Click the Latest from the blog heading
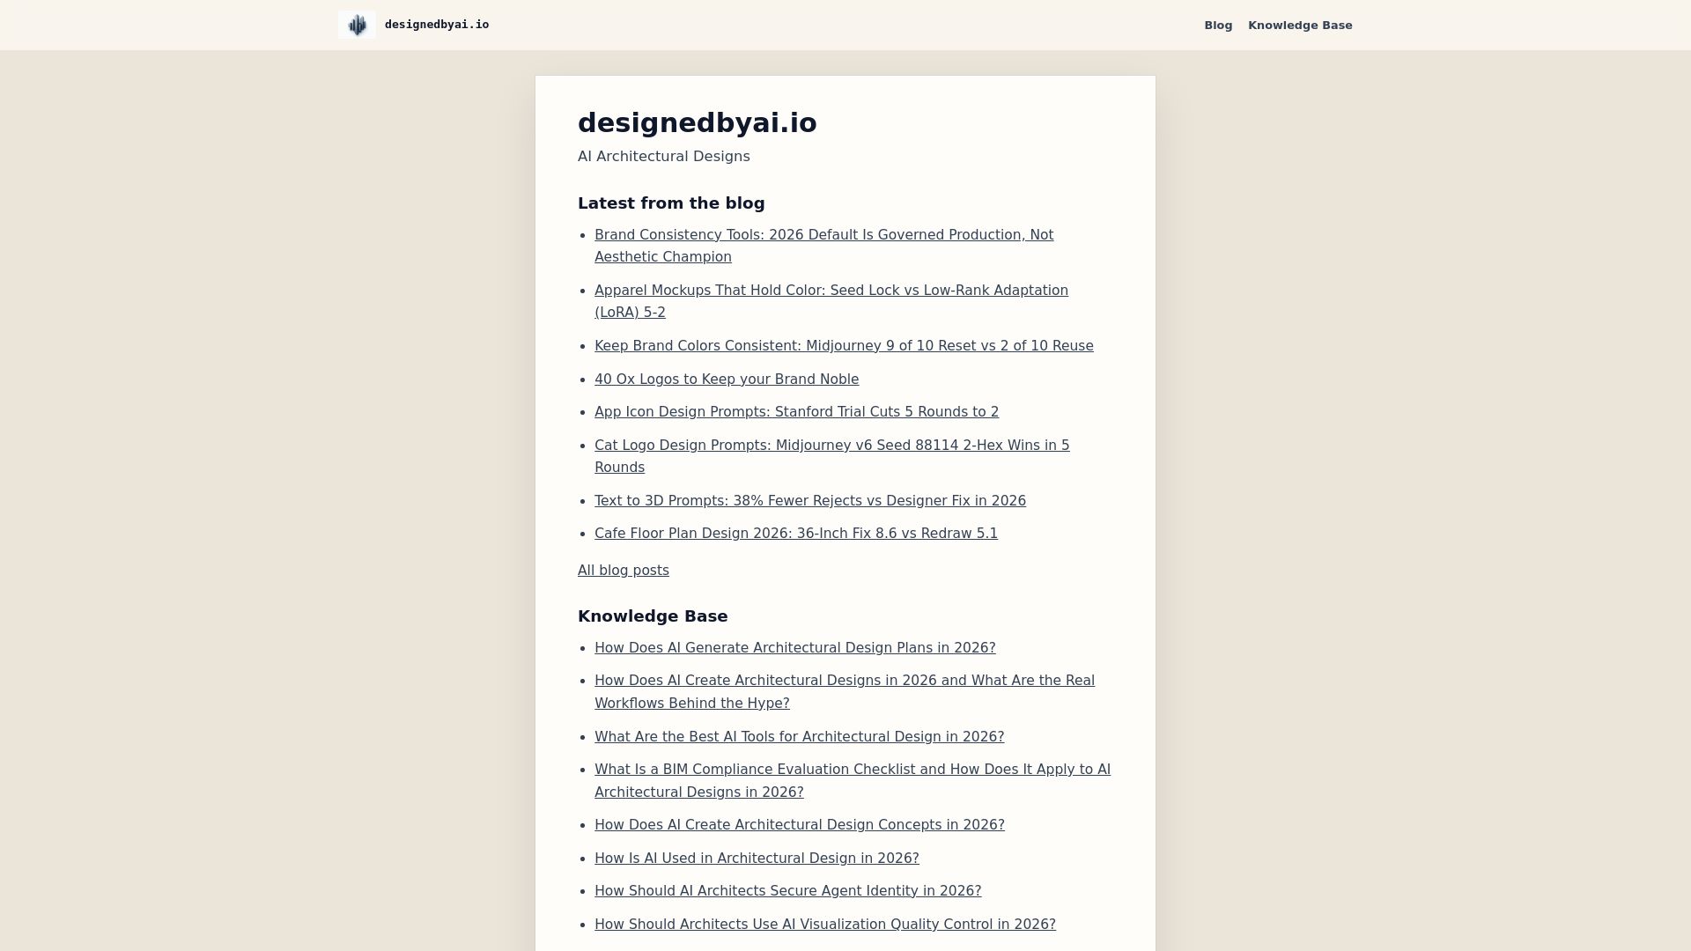1691x951 pixels. [671, 203]
